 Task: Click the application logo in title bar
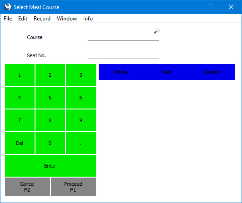click(8, 7)
